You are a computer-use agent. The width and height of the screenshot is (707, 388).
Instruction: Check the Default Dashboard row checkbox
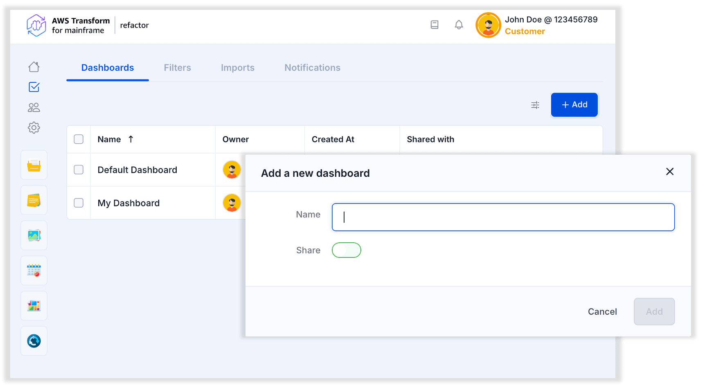[x=79, y=170]
